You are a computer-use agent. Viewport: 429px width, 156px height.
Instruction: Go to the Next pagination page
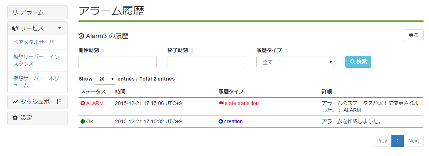(x=413, y=141)
